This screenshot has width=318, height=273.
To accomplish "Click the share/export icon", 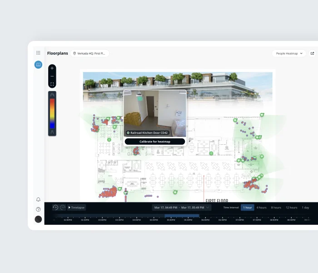I will [312, 53].
